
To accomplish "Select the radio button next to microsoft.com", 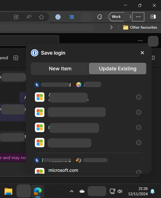I will tap(139, 172).
